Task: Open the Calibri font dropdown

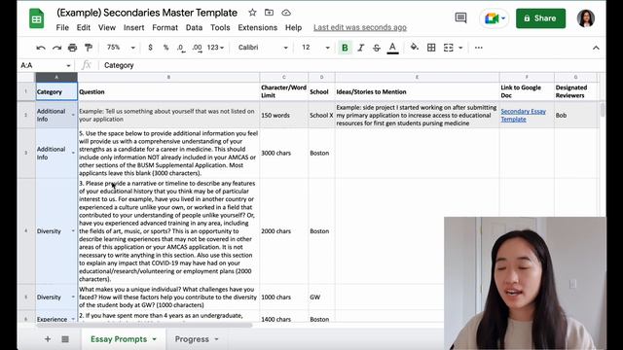Action: (x=263, y=48)
